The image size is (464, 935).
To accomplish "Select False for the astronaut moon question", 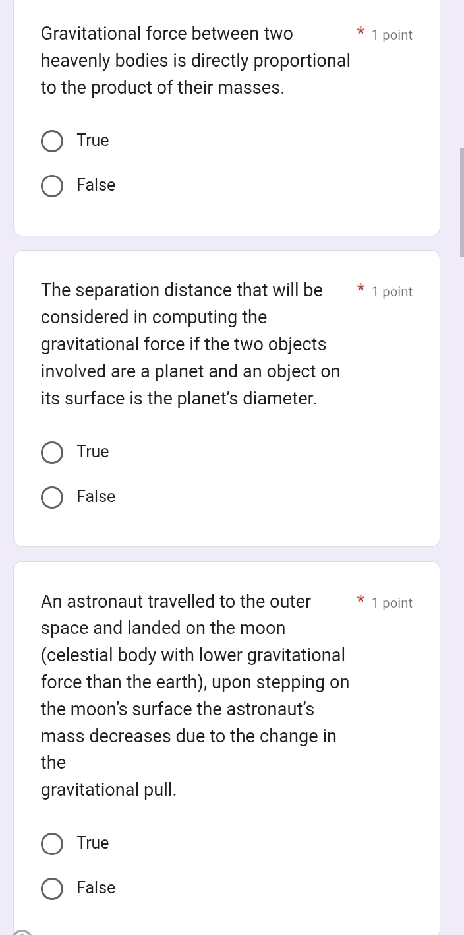I will click(x=52, y=888).
